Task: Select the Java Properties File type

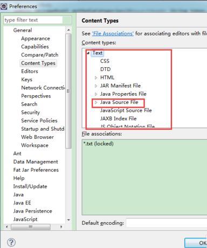Action: 123,94
